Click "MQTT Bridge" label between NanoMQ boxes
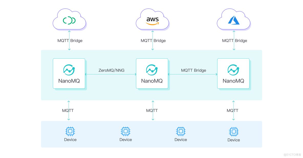This screenshot has width=303, height=158. point(194,70)
